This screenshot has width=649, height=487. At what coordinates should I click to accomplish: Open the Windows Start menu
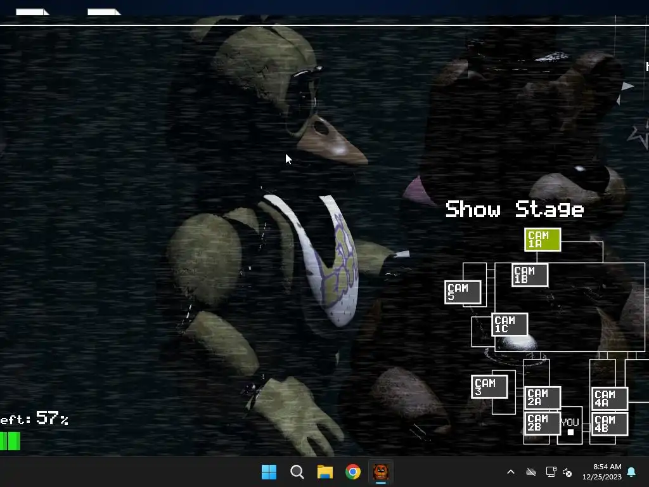[x=269, y=472]
